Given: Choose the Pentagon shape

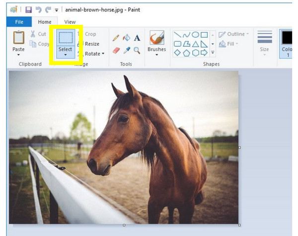Looking at the screenshot, I should (186, 53).
